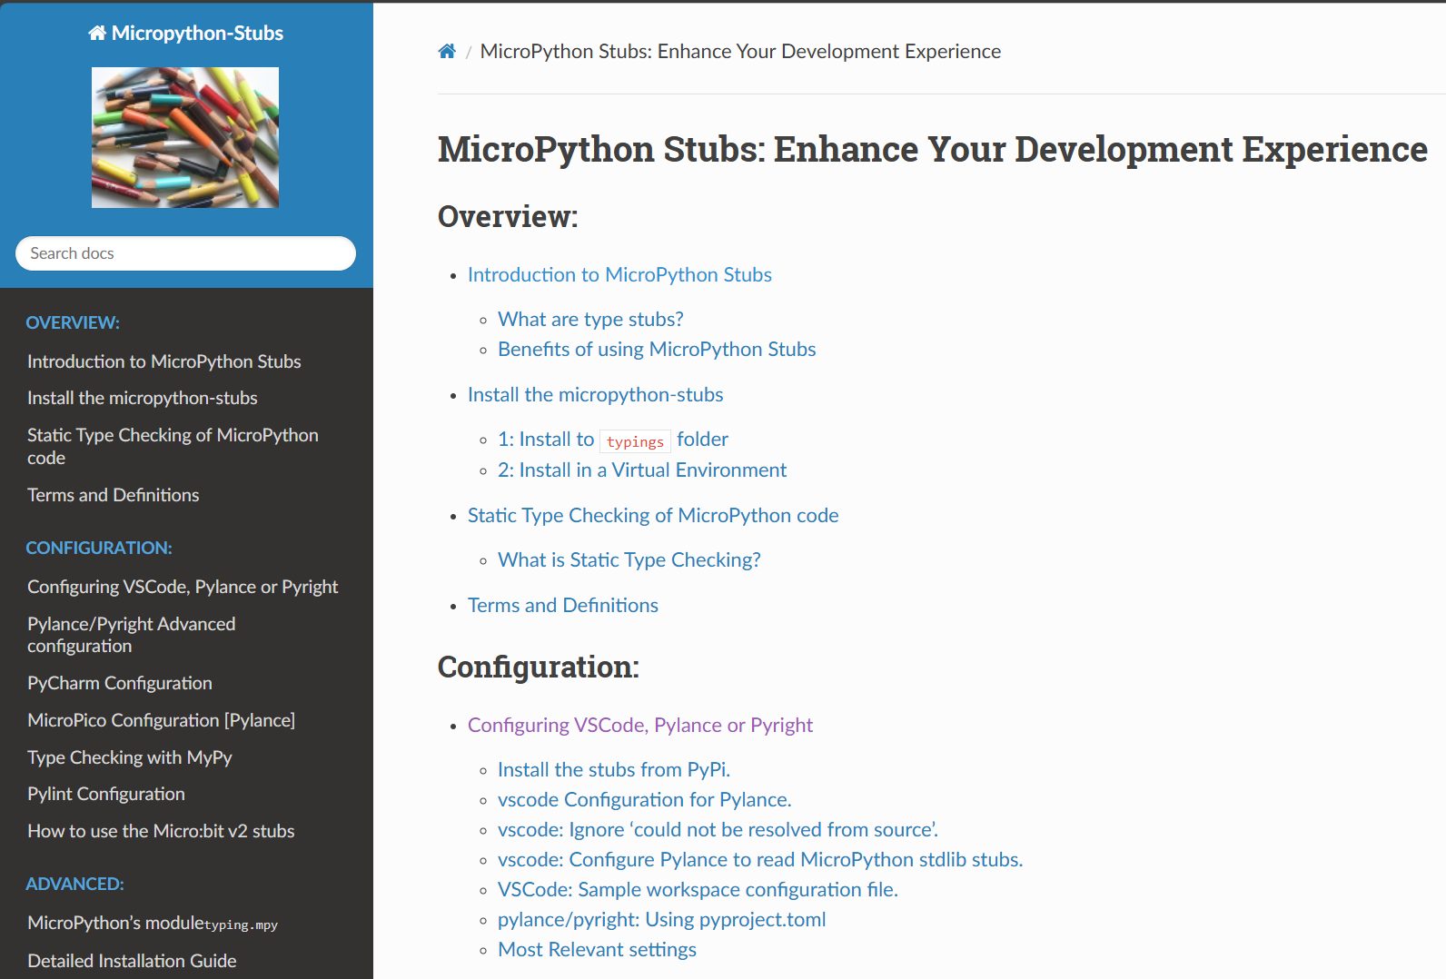The height and width of the screenshot is (979, 1446).
Task: Open 1: Install to typings folder link
Action: 613,440
